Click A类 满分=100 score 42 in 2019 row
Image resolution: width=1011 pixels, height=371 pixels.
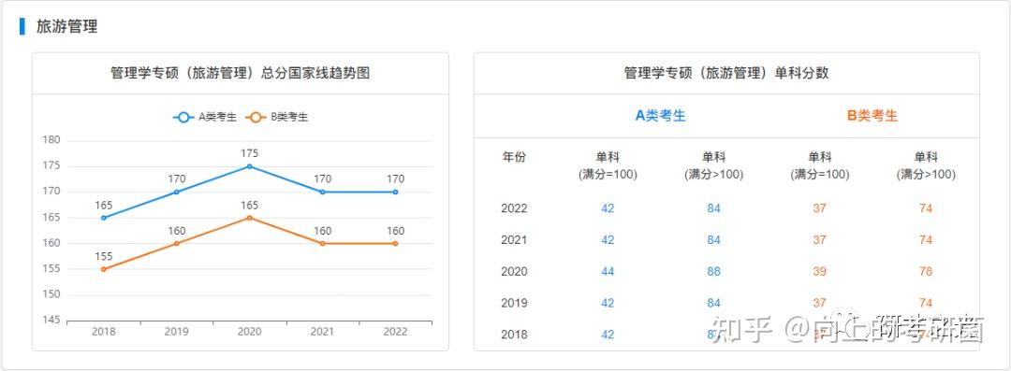tap(608, 304)
